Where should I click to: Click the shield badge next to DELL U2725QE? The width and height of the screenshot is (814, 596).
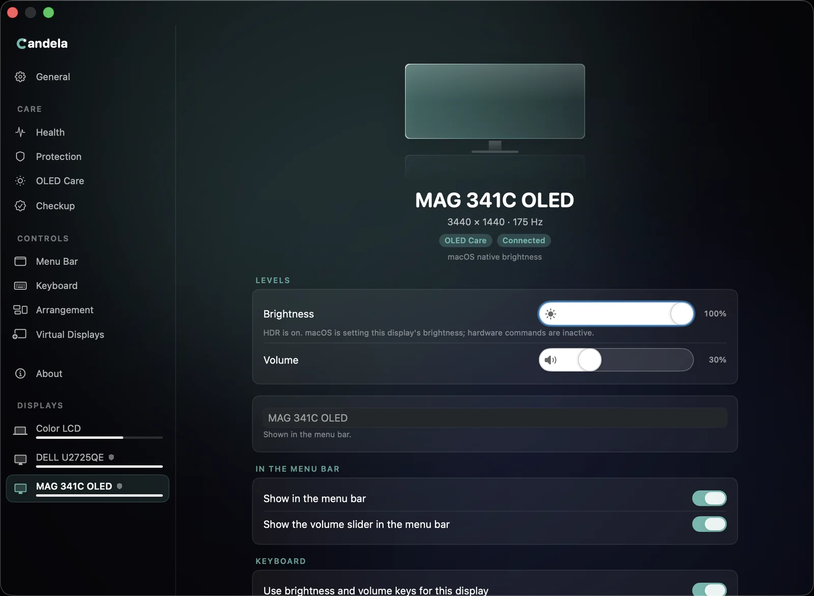111,457
